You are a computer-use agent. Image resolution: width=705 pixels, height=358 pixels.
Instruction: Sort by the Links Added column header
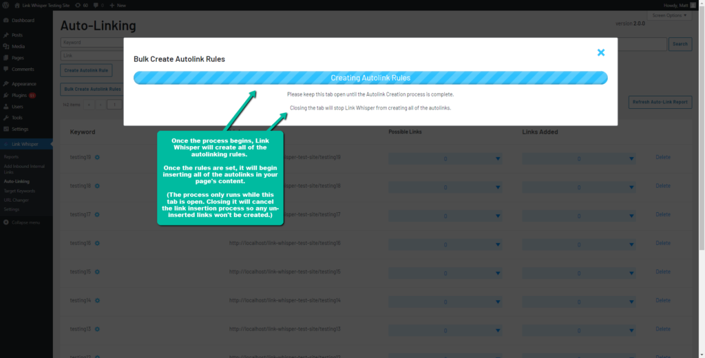(540, 131)
